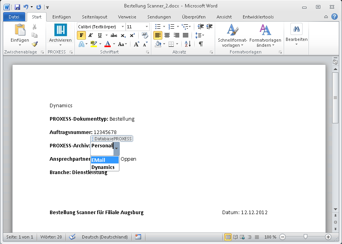Open the numbered list dropdown

(x=178, y=27)
